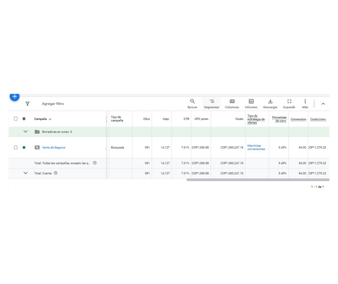Click the filter funnel icon
The height and width of the screenshot is (284, 338).
pyautogui.click(x=27, y=104)
